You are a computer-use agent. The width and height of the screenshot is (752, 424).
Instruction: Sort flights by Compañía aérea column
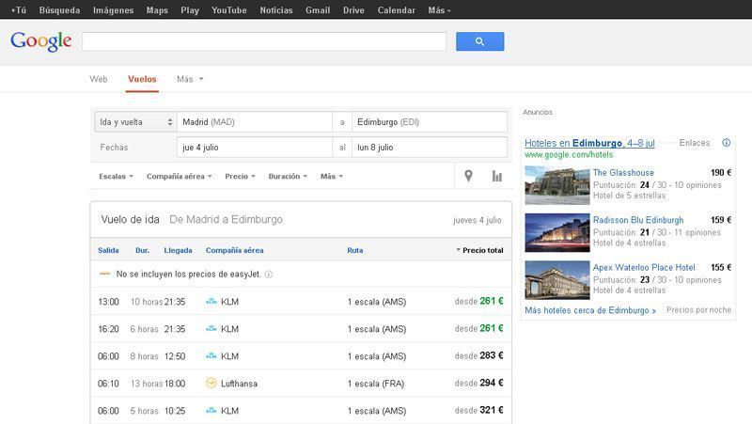234,250
